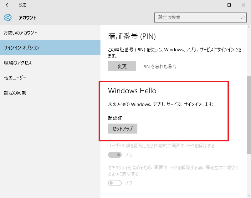Focus the 設定の検索 search field
Viewport: 251px width, 198px height.
click(200, 18)
